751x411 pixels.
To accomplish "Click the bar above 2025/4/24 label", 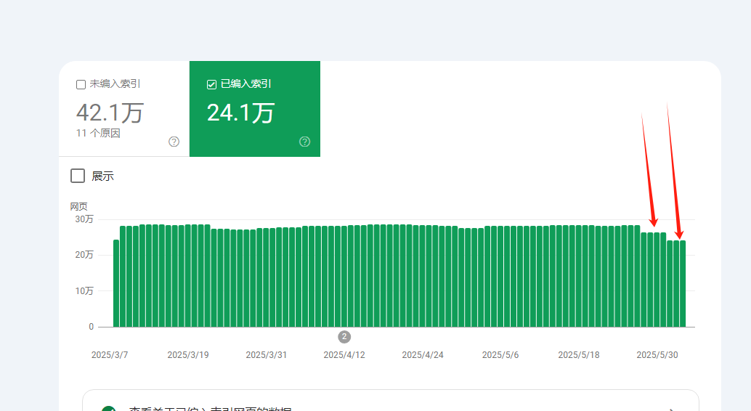I will pyautogui.click(x=422, y=276).
